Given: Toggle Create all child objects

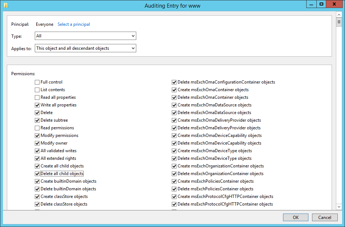Looking at the screenshot, I should (37, 166).
